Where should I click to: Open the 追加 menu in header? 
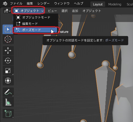75,11
